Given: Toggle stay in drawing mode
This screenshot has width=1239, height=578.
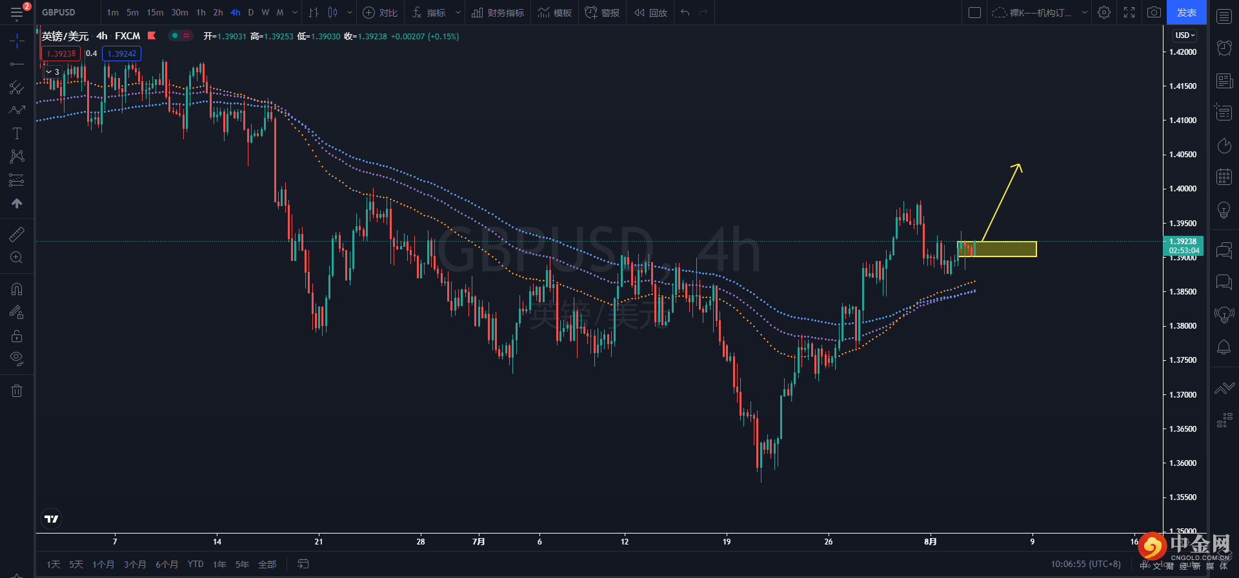Looking at the screenshot, I should point(17,313).
